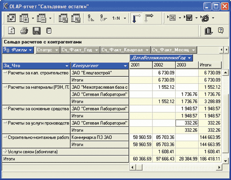Image resolution: width=231 pixels, height=180 pixels.
Task: Click the OLAP window title bar app icon
Action: coord(6,6)
